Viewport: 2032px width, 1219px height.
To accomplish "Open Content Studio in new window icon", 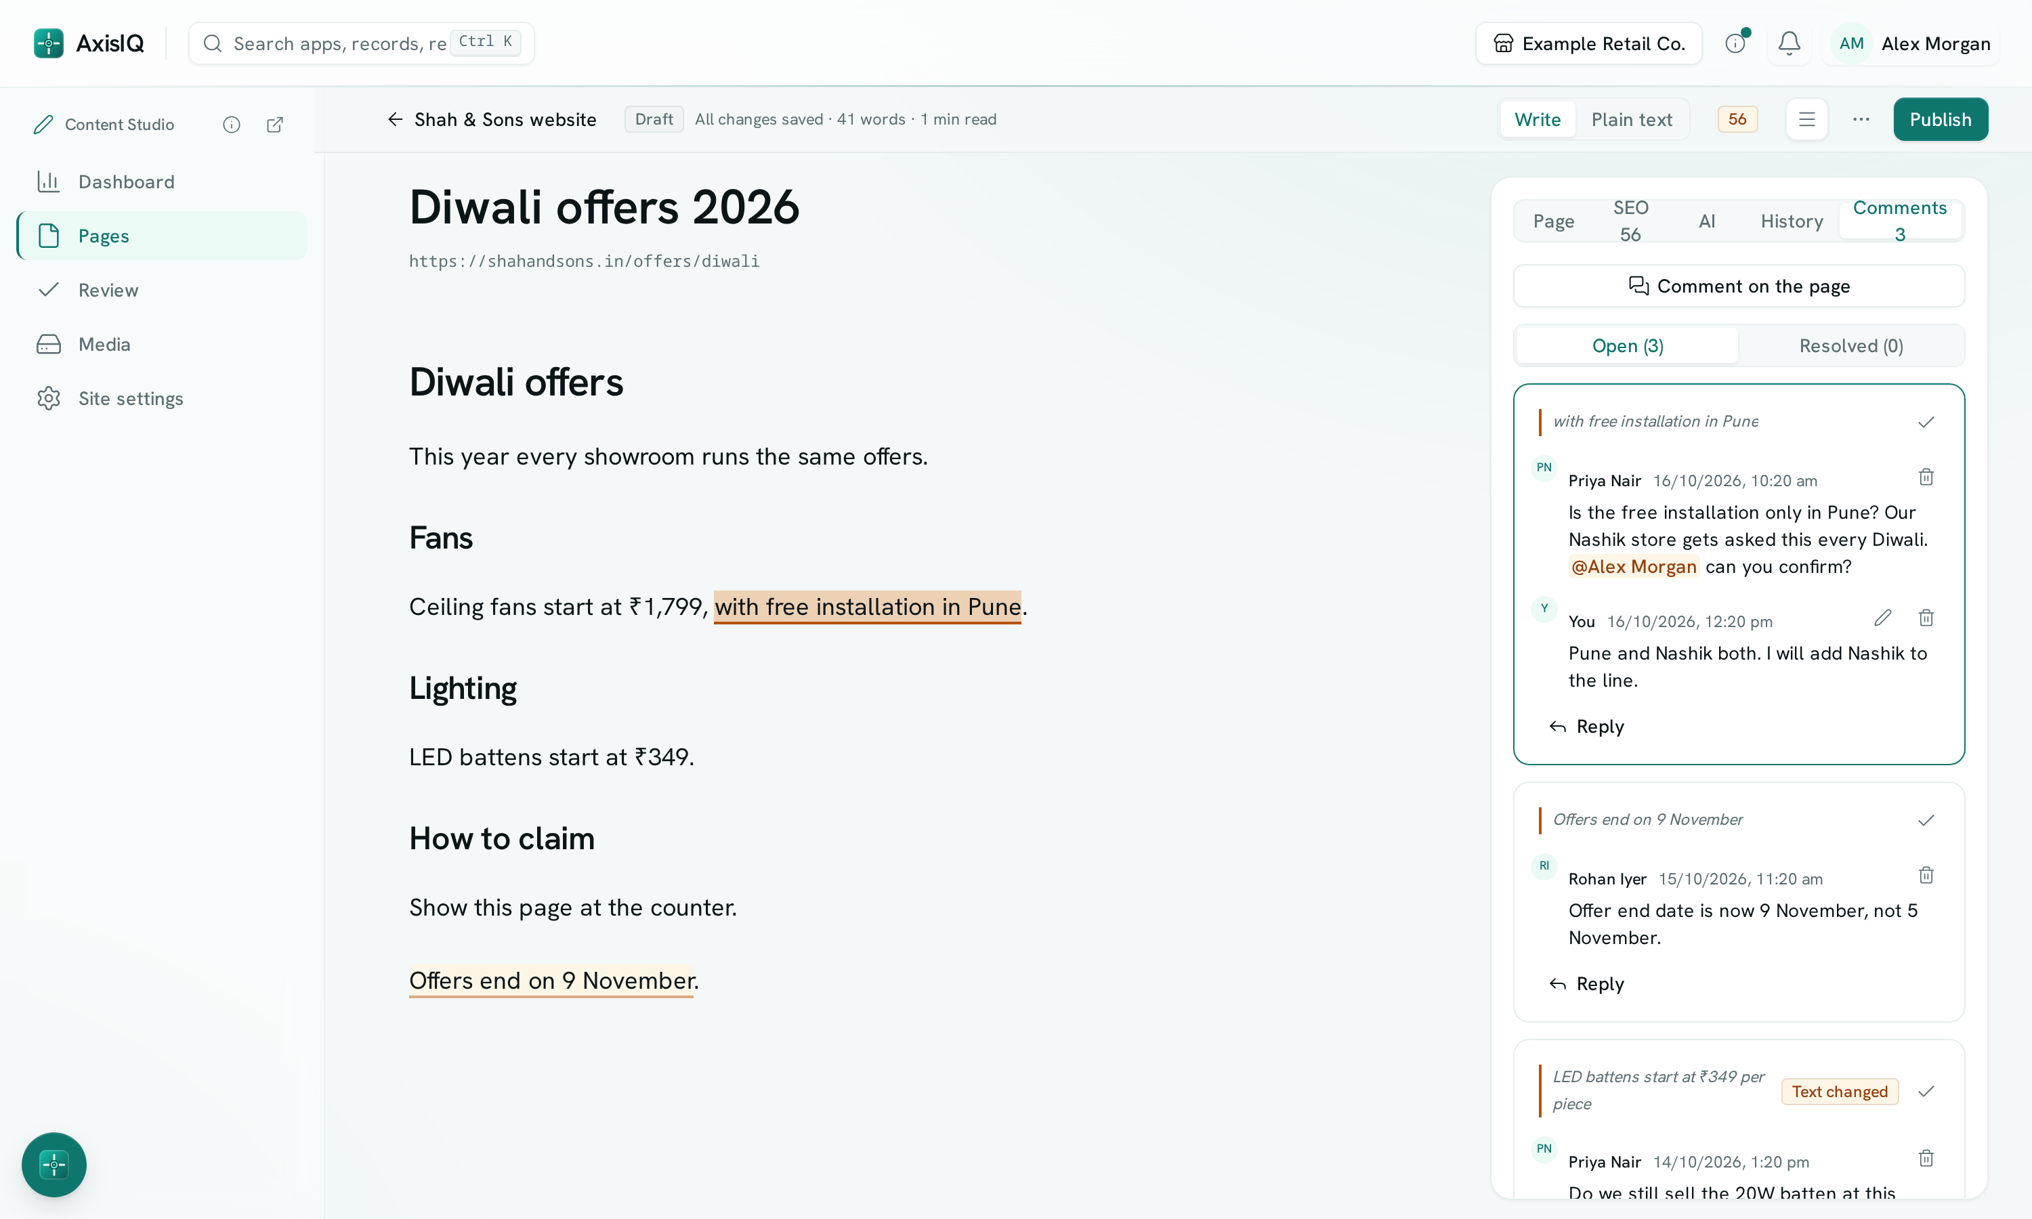I will point(275,124).
